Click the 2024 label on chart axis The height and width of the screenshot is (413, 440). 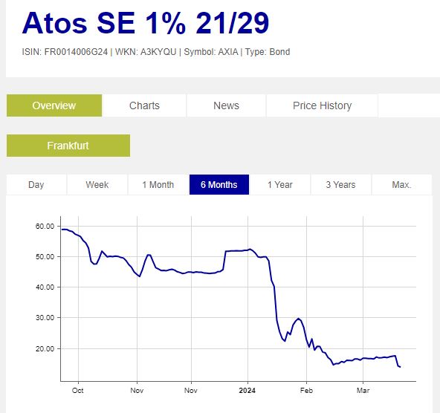[x=247, y=390]
